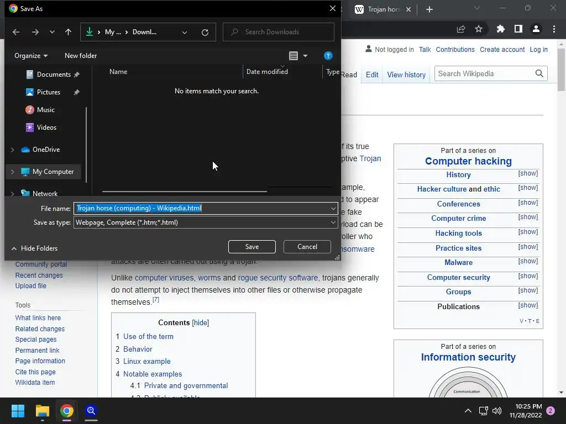The width and height of the screenshot is (566, 424).
Task: Cancel the Save As dialog
Action: click(x=307, y=247)
